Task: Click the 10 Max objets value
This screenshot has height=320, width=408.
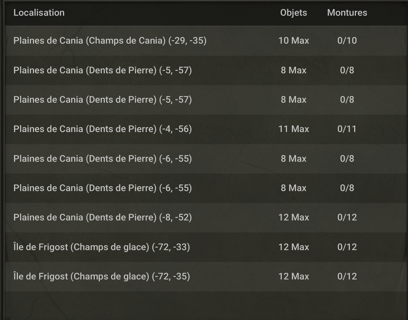Action: tap(294, 41)
